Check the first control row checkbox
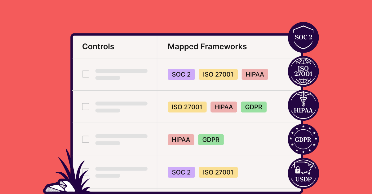The image size is (372, 194). [86, 74]
